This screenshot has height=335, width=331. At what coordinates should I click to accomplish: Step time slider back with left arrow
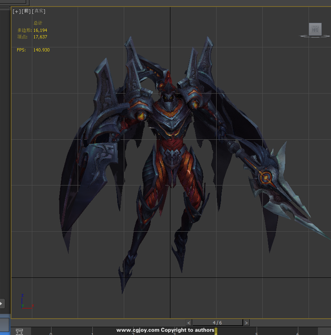[x=188, y=323]
